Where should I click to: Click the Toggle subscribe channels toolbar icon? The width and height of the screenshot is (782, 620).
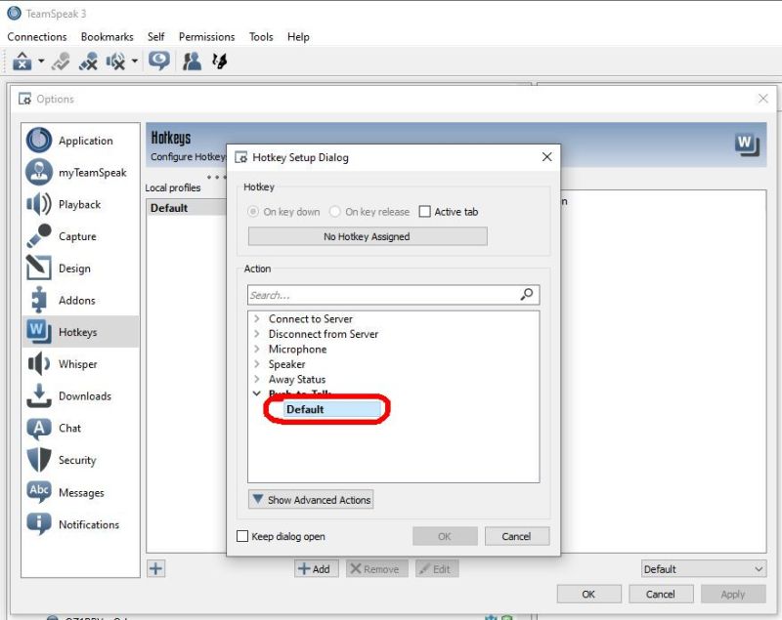click(x=88, y=62)
